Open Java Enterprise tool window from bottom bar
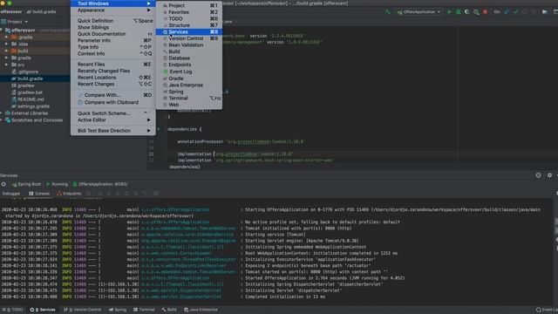558x314 pixels. pos(201,310)
